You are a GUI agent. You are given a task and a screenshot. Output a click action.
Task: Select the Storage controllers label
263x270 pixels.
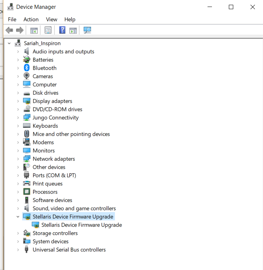pyautogui.click(x=55, y=233)
